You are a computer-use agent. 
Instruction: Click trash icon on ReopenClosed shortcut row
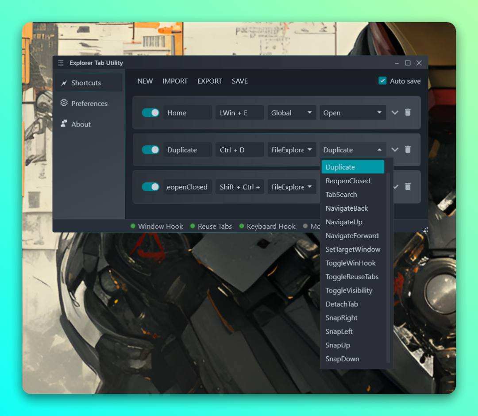pyautogui.click(x=408, y=187)
